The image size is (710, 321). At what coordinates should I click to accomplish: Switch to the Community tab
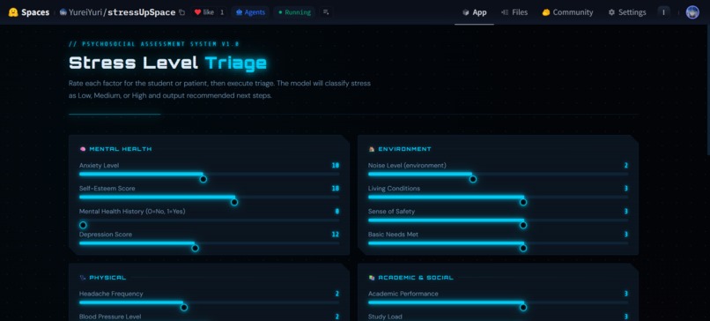(567, 12)
